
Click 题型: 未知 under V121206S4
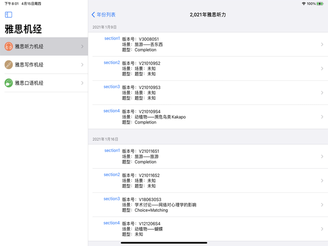click(x=133, y=234)
